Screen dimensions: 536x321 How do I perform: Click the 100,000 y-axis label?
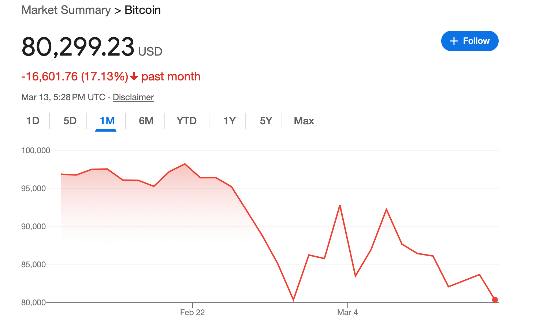36,150
